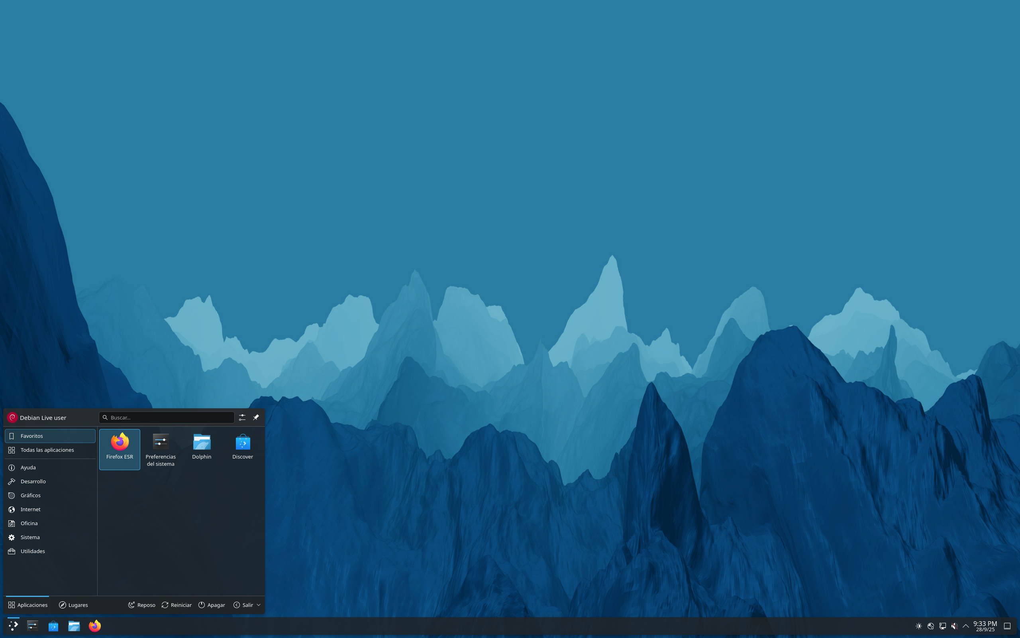
Task: Click the application launcher icon in the taskbar
Action: [14, 625]
